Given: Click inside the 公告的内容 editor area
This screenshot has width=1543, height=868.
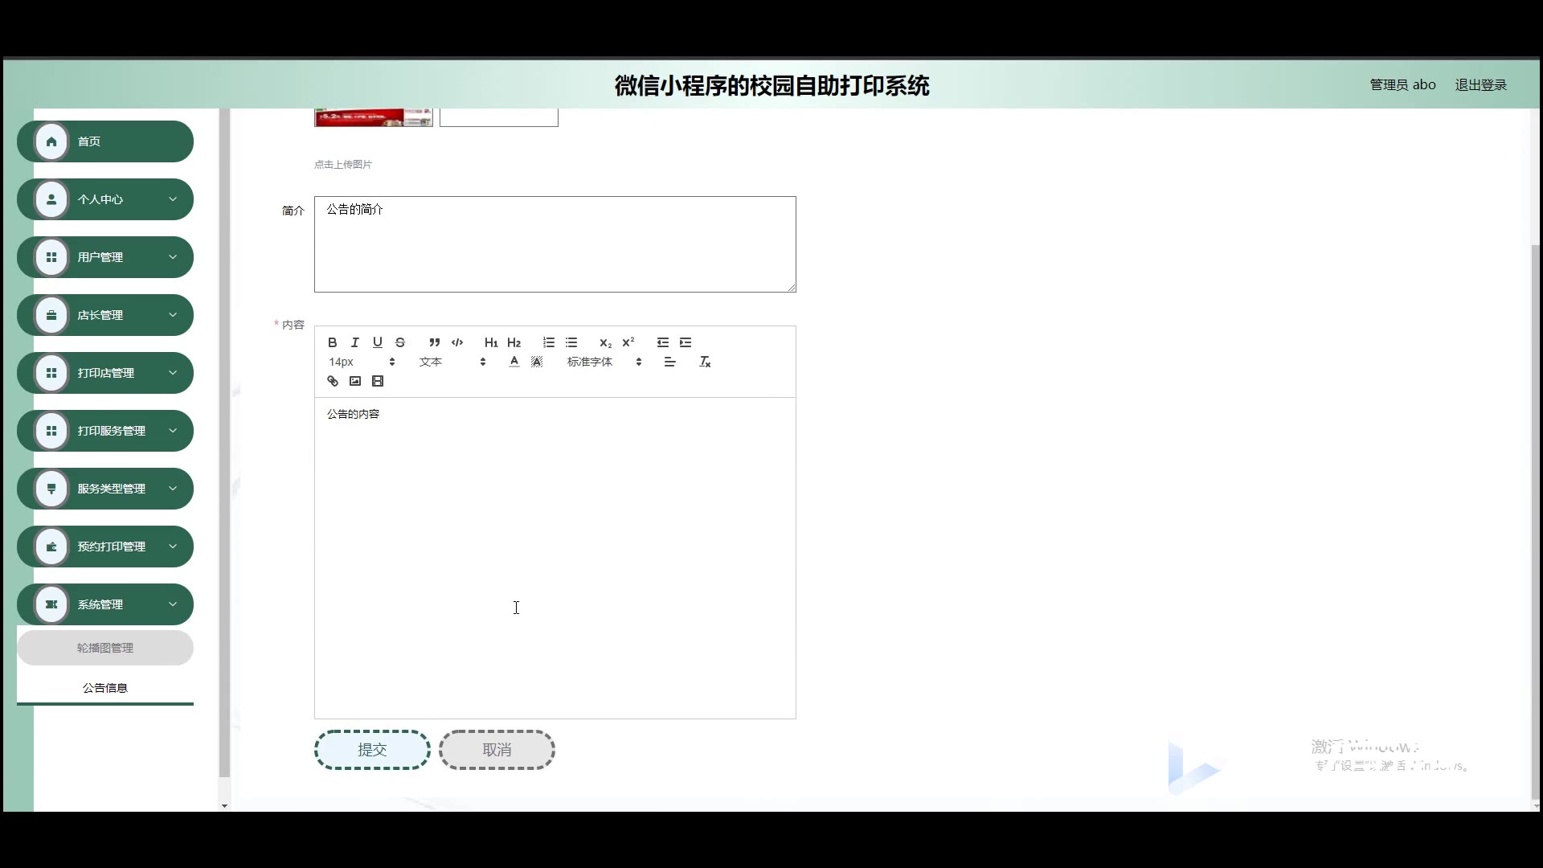Looking at the screenshot, I should click(555, 558).
